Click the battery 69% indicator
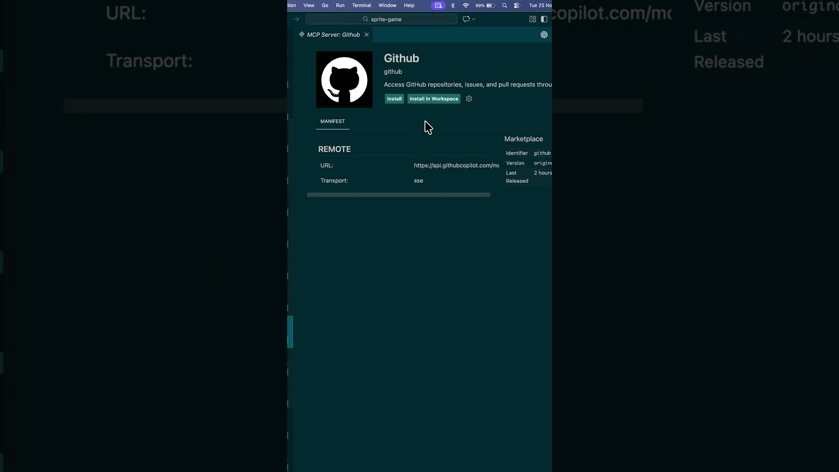This screenshot has height=472, width=839. coord(485,5)
